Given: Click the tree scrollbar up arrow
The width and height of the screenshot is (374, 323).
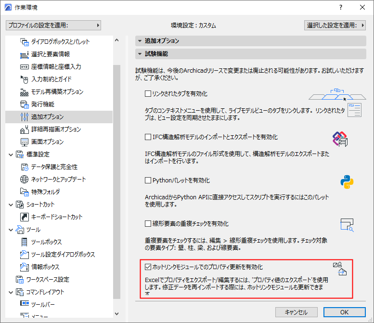Looking at the screenshot, I should tap(116, 40).
